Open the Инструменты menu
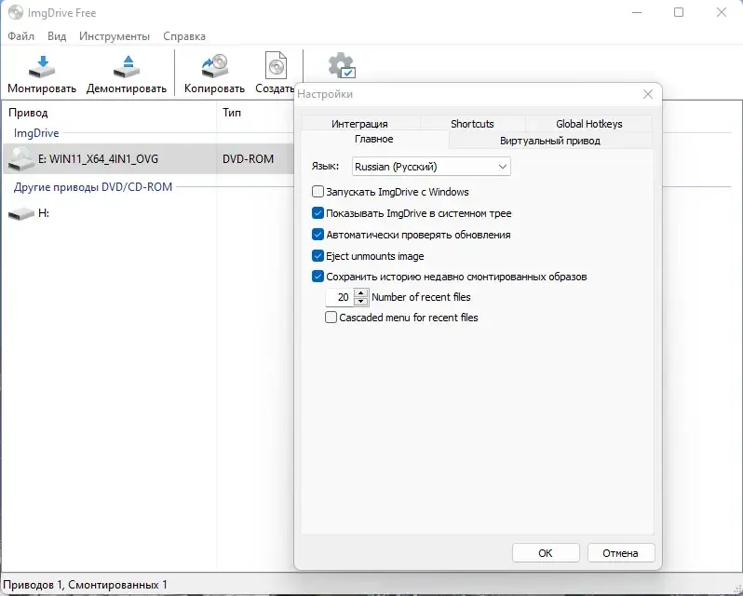 (x=115, y=36)
